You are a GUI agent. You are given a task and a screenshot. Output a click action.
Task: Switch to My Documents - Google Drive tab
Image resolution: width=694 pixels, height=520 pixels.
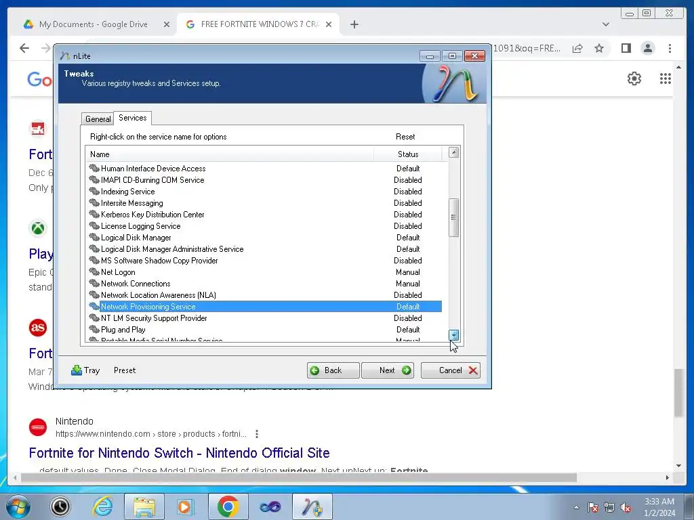93,24
